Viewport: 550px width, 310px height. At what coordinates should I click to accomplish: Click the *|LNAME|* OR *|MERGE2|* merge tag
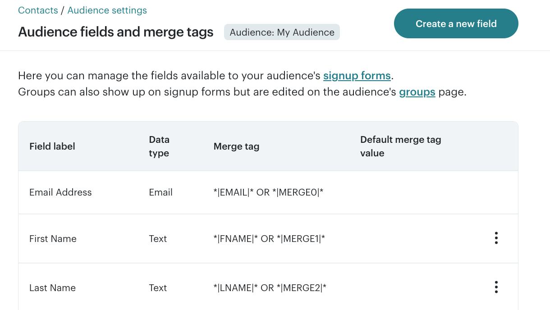pos(270,288)
